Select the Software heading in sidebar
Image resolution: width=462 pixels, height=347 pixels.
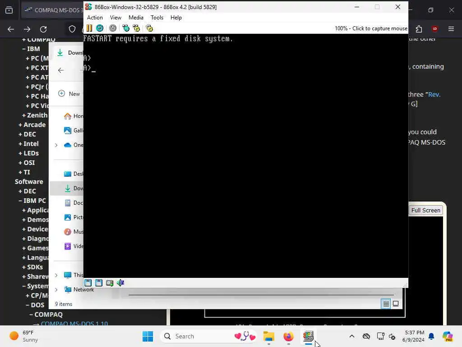click(29, 182)
